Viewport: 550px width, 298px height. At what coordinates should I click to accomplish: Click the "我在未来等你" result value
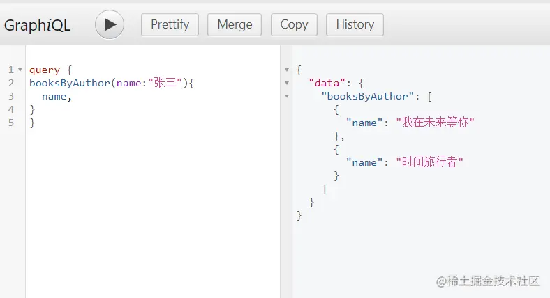coord(435,123)
